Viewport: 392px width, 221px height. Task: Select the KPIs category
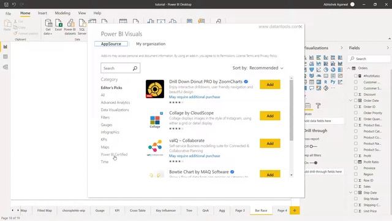click(x=104, y=139)
